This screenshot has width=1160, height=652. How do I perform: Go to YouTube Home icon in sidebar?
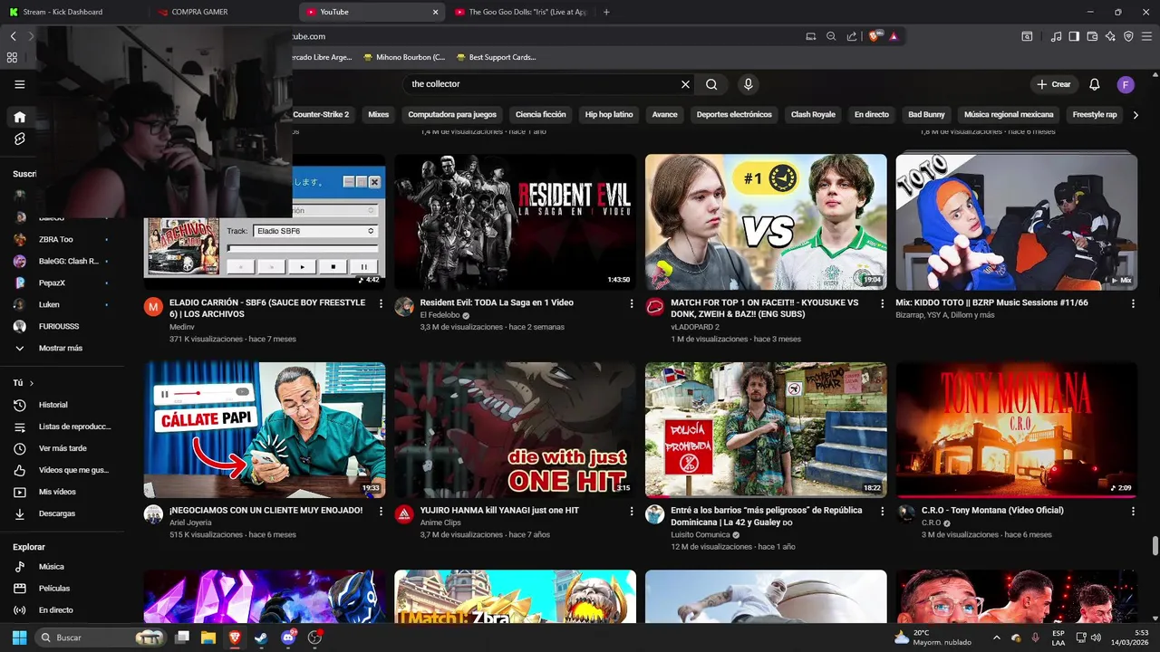click(19, 117)
